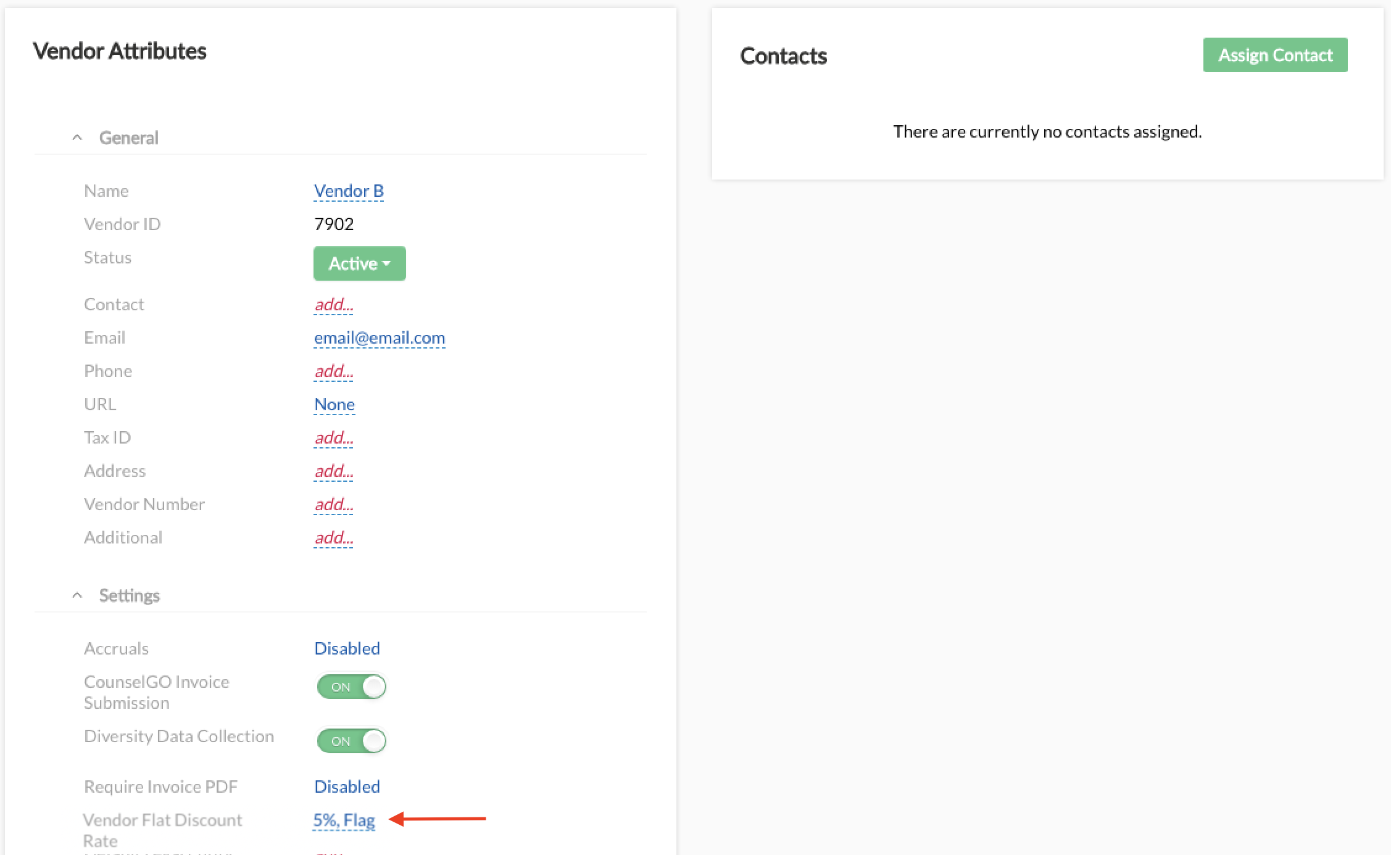Click the General section heading

point(128,138)
